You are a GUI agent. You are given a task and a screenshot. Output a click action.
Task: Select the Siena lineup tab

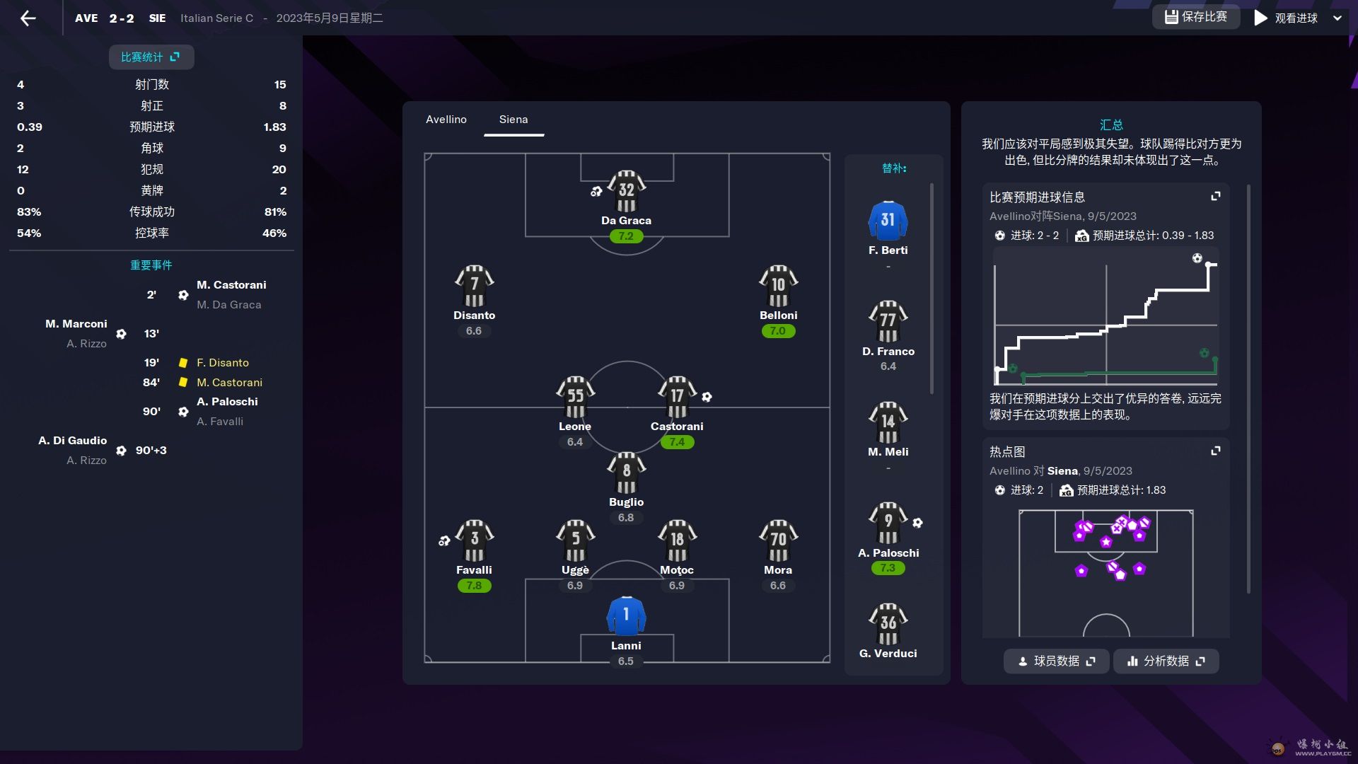[x=513, y=120]
